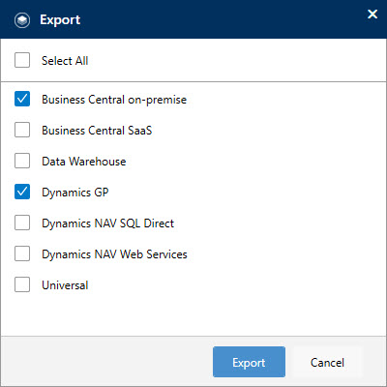Click the 'Data Warehouse' label

(x=84, y=162)
